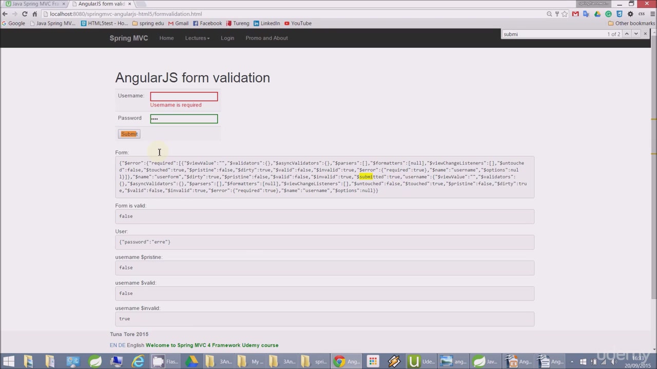Click the css extension icon
Screen dimensions: 657x369
tap(642, 14)
